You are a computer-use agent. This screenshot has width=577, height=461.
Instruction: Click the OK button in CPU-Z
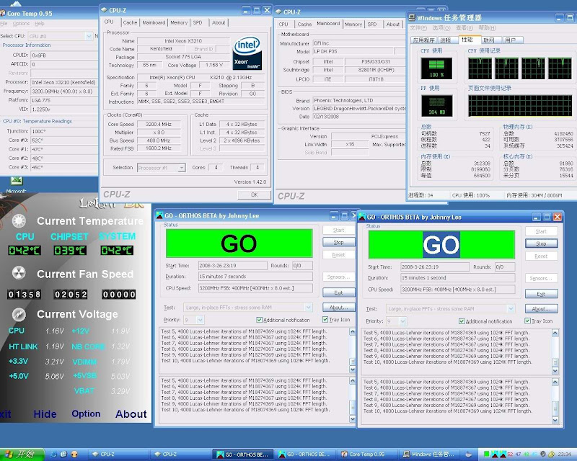point(255,194)
